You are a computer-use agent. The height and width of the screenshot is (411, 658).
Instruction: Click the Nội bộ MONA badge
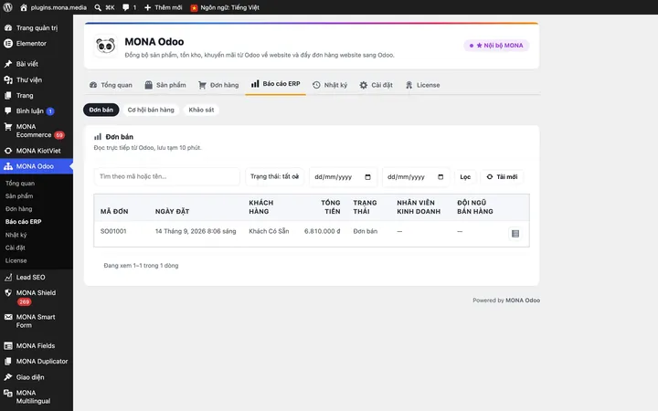point(496,46)
